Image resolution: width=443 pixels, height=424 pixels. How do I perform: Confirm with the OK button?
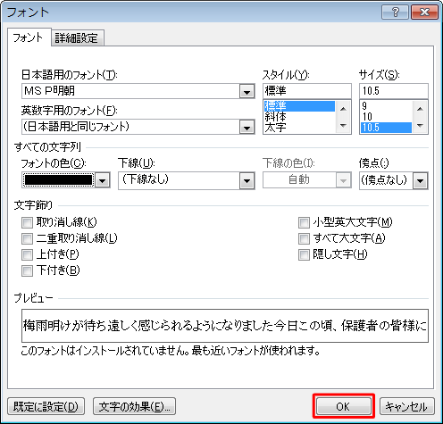pyautogui.click(x=344, y=406)
